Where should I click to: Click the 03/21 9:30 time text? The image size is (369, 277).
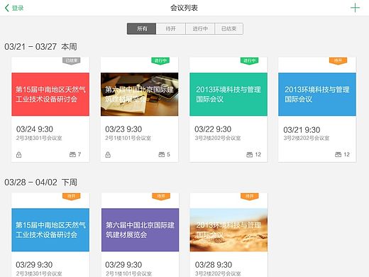[x=302, y=130]
